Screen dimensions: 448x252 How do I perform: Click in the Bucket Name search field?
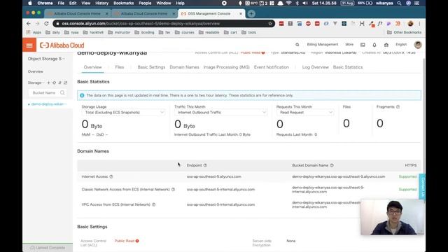coord(47,92)
